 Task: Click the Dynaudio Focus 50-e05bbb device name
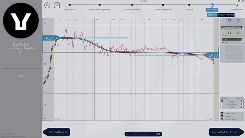pyautogui.click(x=21, y=49)
